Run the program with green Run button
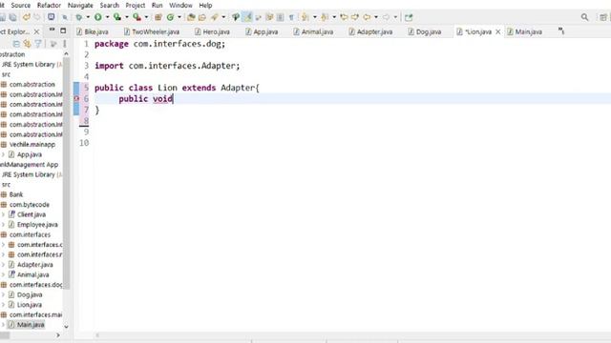 click(x=98, y=17)
